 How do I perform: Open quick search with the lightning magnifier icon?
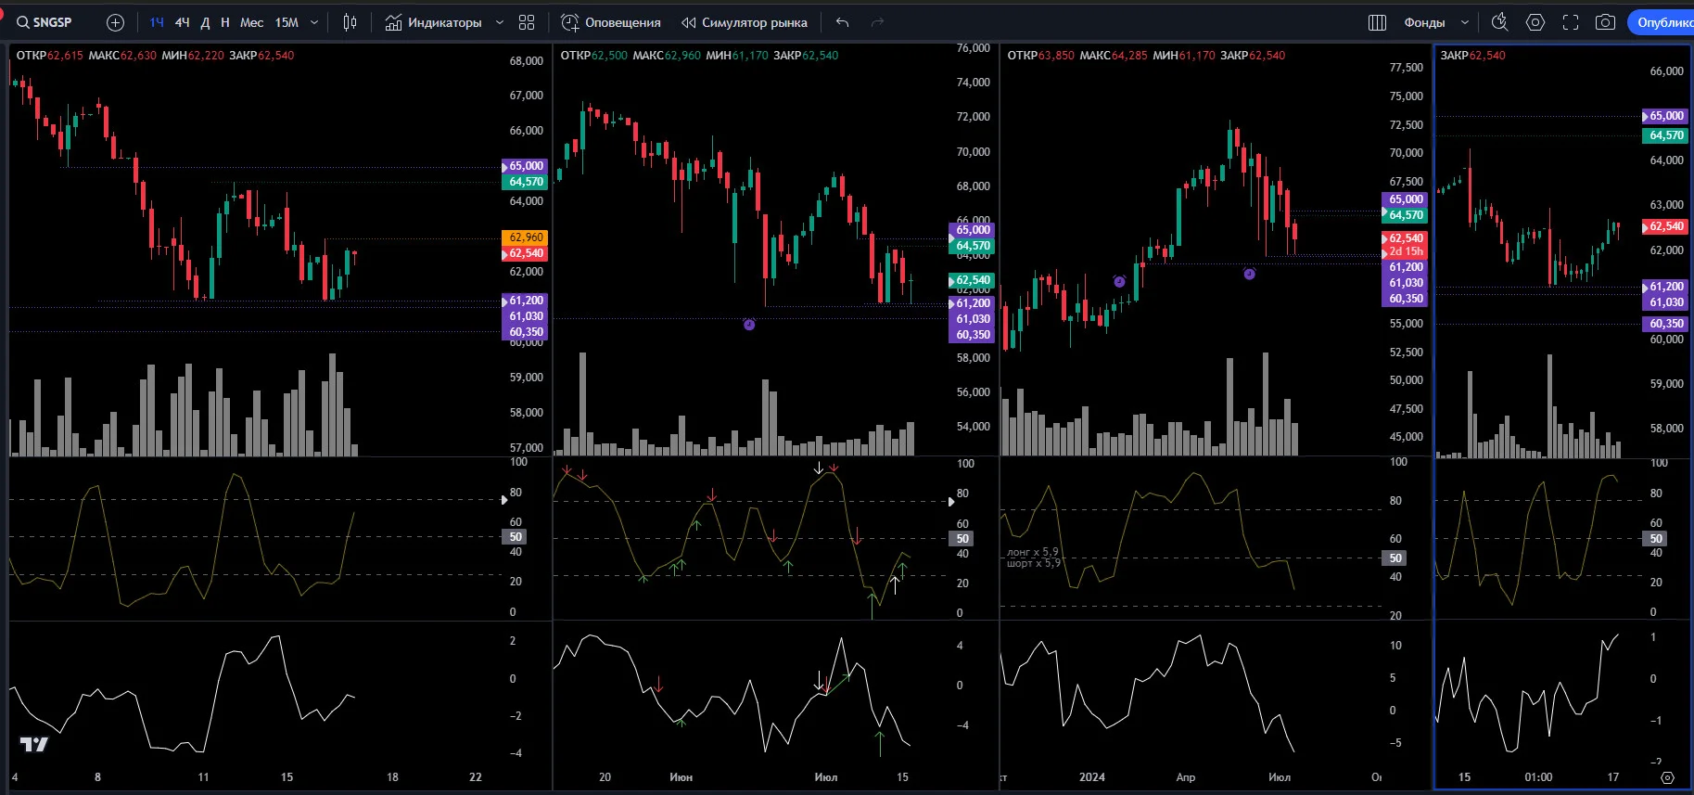point(1499,22)
